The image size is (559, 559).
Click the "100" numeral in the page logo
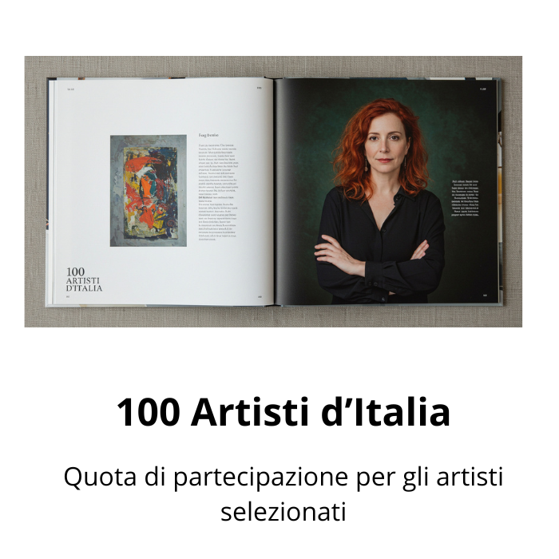[x=75, y=272]
